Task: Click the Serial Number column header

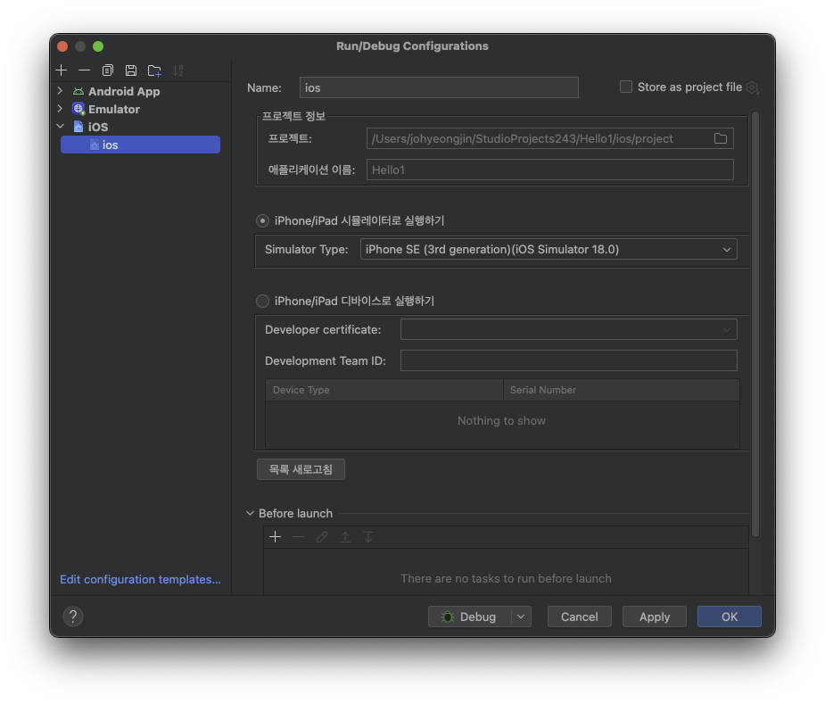Action: 621,390
